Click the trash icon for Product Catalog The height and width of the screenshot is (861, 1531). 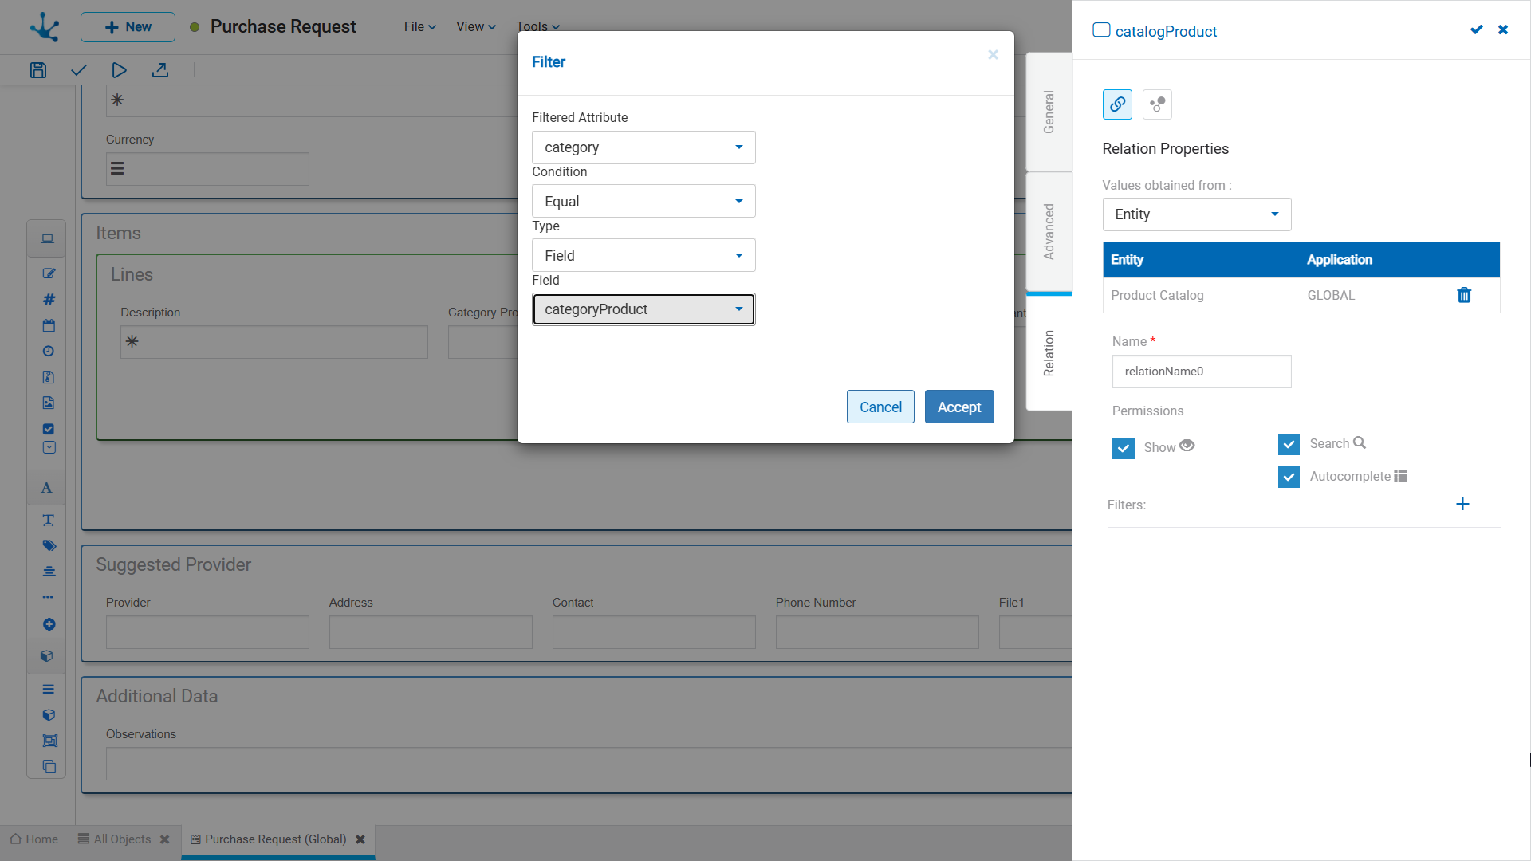(1464, 295)
